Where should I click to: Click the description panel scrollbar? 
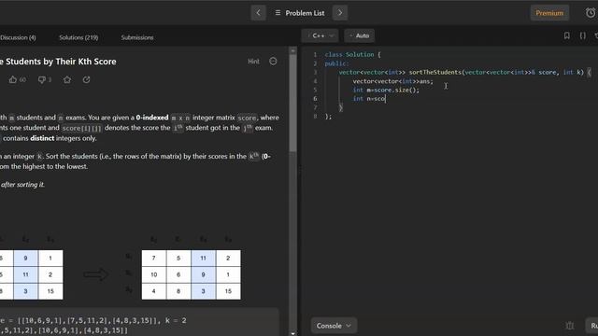point(292,103)
